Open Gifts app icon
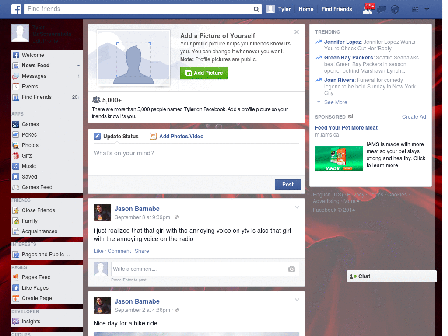 pos(16,156)
